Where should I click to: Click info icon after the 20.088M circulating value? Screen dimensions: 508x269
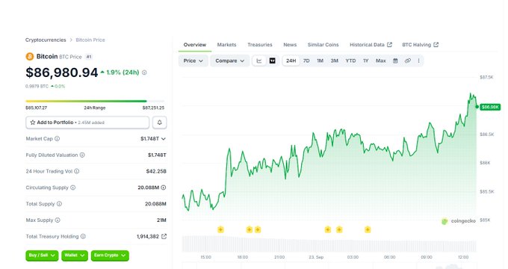pyautogui.click(x=164, y=188)
